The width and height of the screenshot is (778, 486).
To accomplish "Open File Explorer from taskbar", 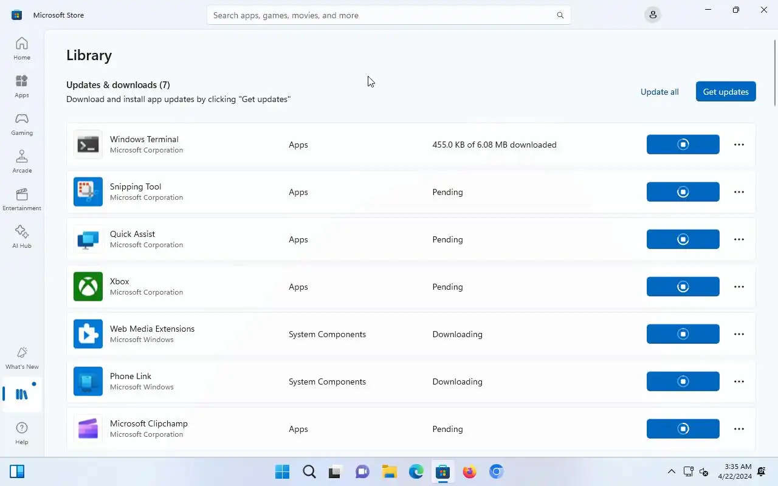I will [389, 471].
